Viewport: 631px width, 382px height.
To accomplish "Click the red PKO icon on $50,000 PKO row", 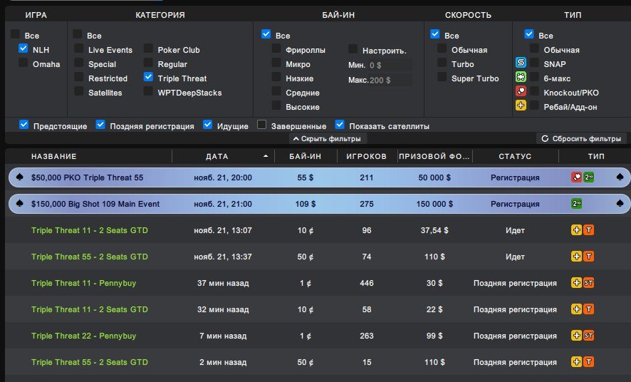I will (x=576, y=177).
